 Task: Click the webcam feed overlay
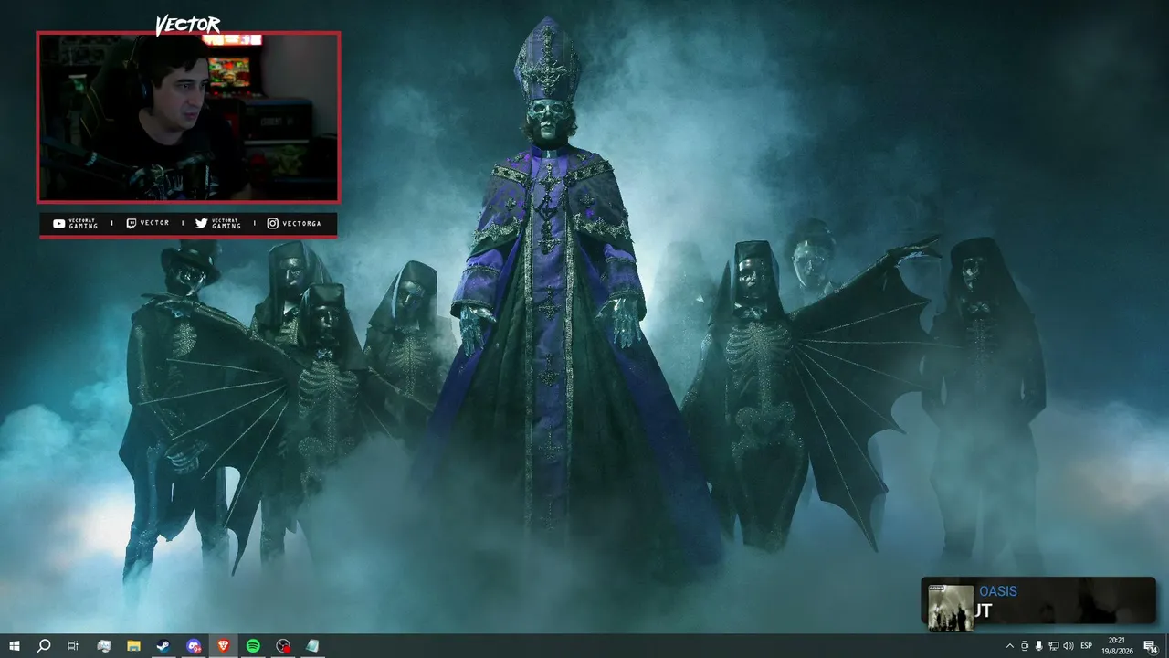tap(188, 117)
